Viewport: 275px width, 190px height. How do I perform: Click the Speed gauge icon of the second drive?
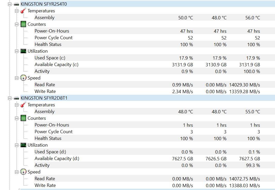(x=23, y=172)
